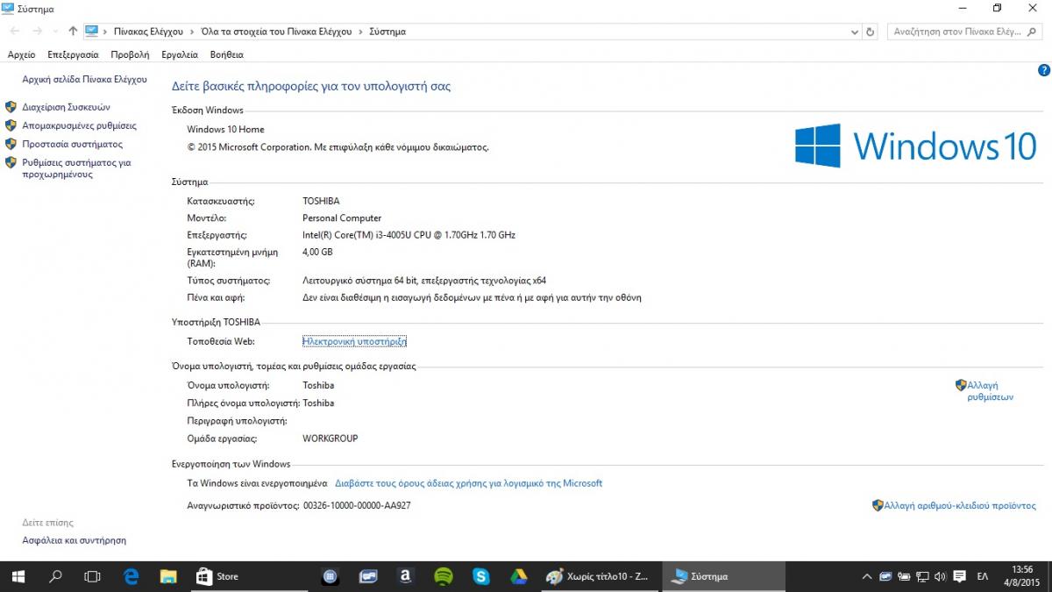Open recent locations dropdown arrow

click(x=55, y=32)
